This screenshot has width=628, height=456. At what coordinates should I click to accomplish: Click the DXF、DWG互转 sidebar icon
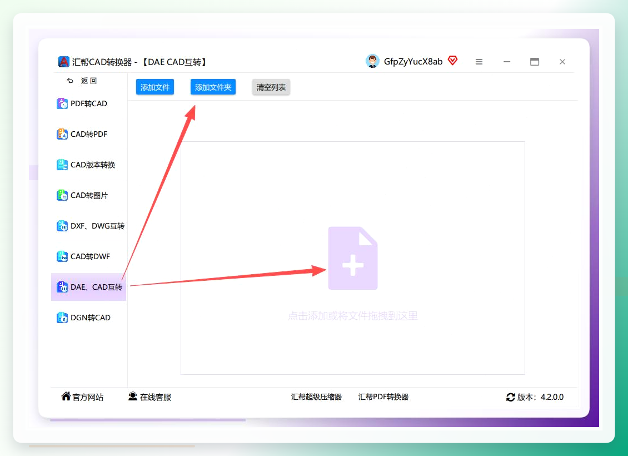pos(62,226)
